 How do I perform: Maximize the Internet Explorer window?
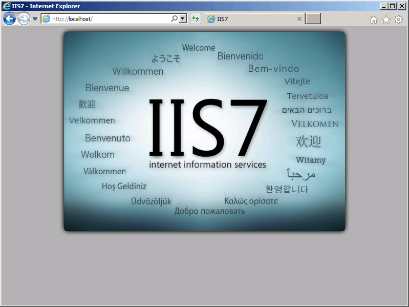coord(392,6)
